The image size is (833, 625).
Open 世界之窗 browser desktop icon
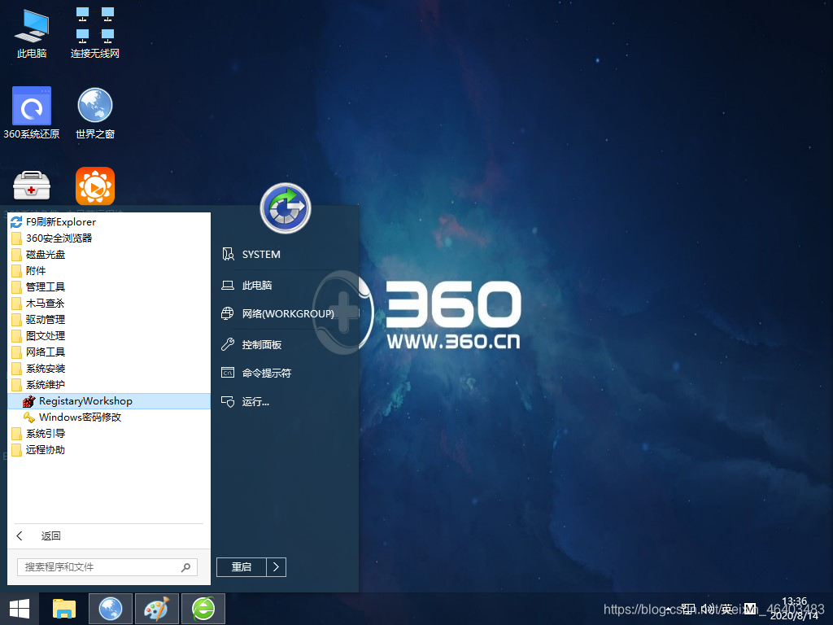[94, 112]
